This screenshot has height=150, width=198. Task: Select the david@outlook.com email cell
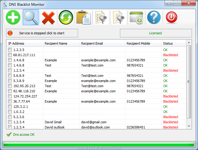tap(95, 127)
